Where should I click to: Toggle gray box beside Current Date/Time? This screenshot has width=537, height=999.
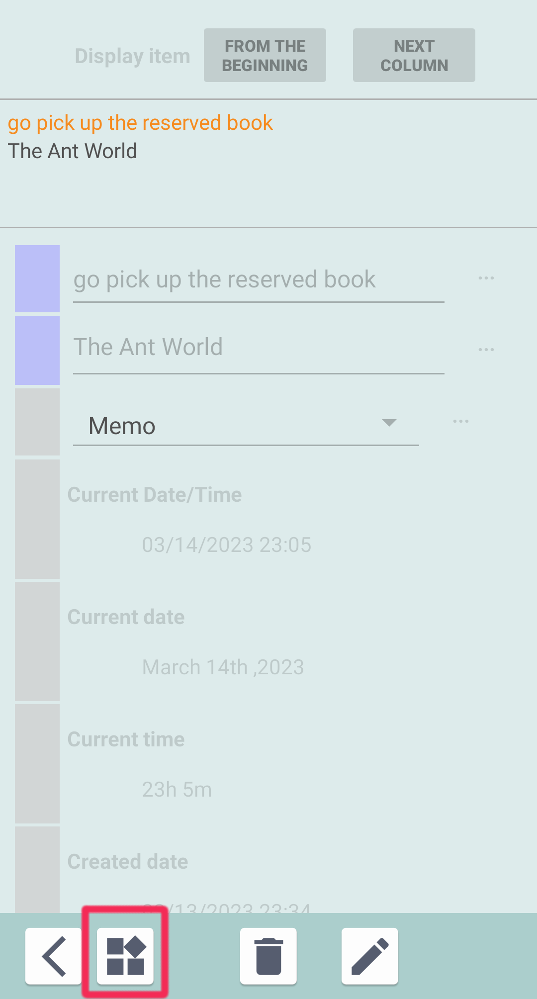pos(37,519)
